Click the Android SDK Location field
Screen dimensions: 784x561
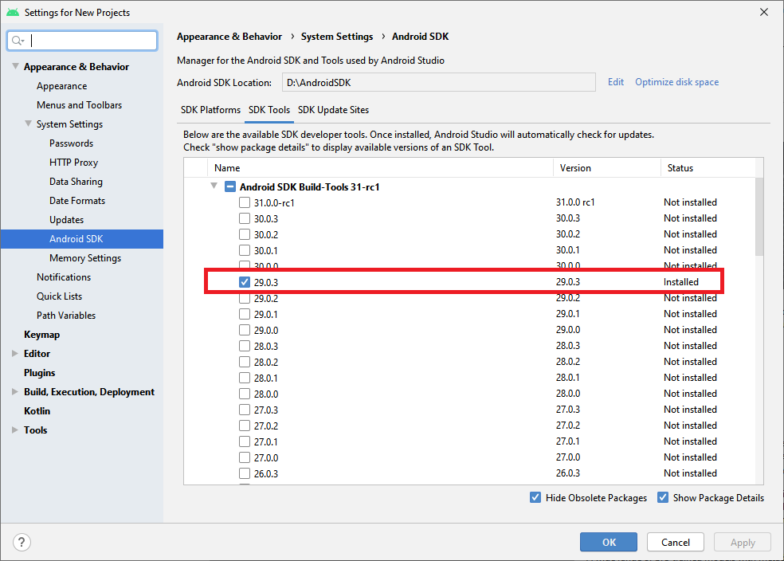[x=438, y=83]
